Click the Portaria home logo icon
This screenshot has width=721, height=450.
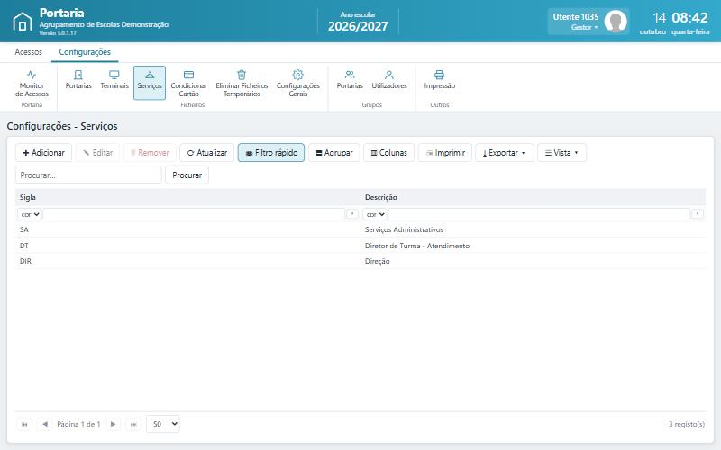click(x=22, y=22)
